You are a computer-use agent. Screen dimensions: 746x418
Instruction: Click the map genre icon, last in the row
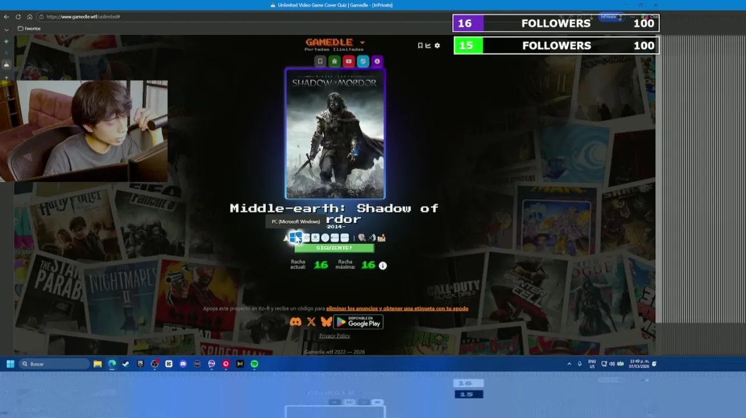pos(381,238)
